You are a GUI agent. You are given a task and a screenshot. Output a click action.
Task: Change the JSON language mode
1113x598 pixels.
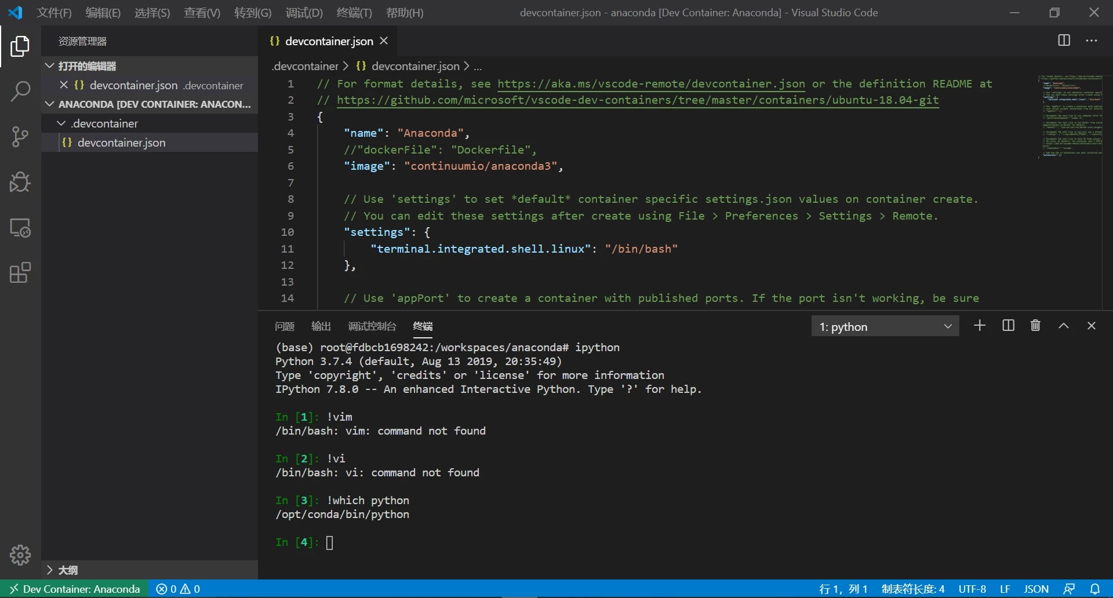click(x=1036, y=589)
